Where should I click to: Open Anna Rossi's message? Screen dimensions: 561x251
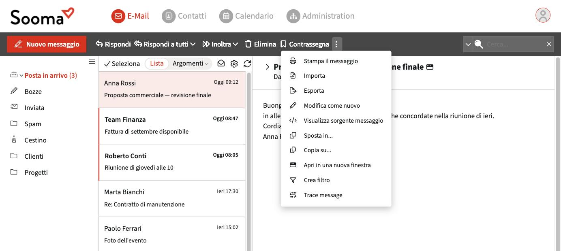(x=172, y=89)
